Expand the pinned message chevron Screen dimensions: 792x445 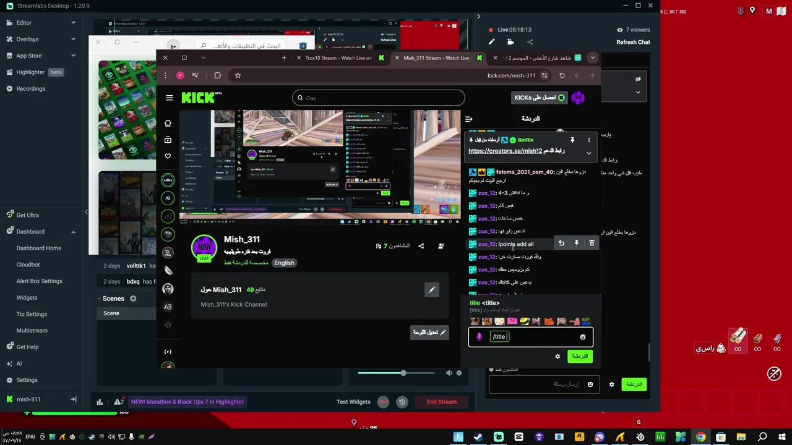(x=589, y=153)
